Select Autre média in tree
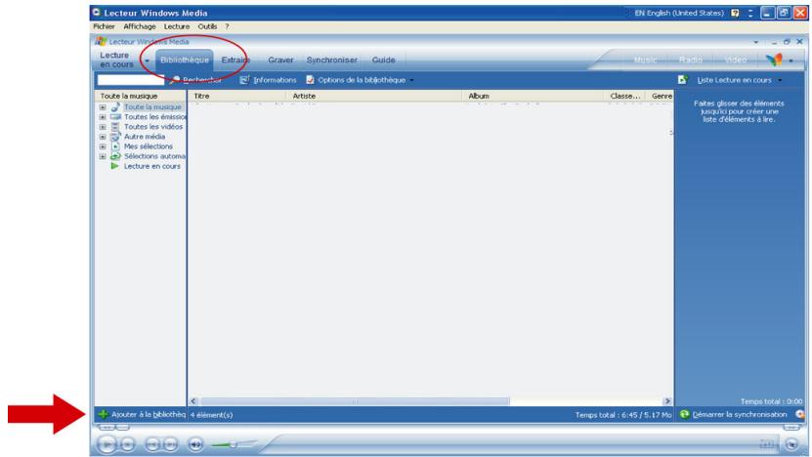 (145, 137)
